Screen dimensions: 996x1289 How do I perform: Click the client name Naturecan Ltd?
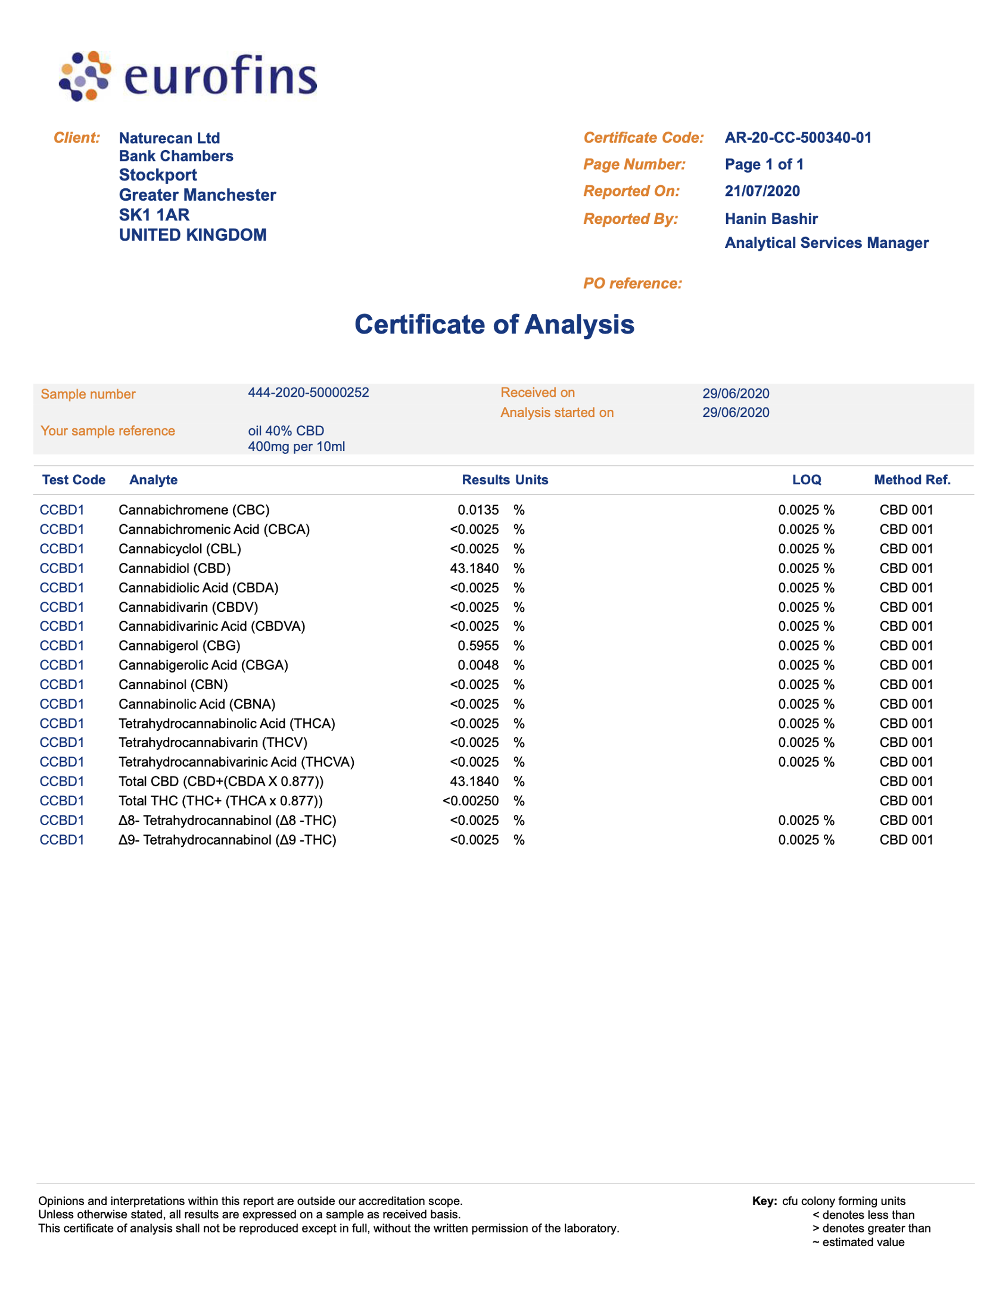click(169, 138)
